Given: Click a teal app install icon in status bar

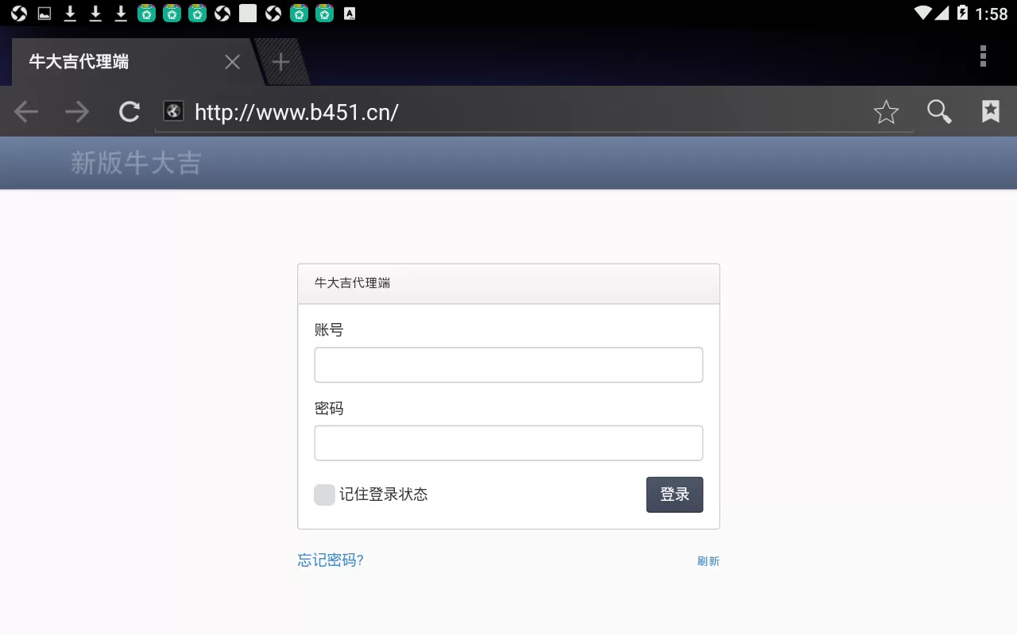Looking at the screenshot, I should pyautogui.click(x=145, y=13).
